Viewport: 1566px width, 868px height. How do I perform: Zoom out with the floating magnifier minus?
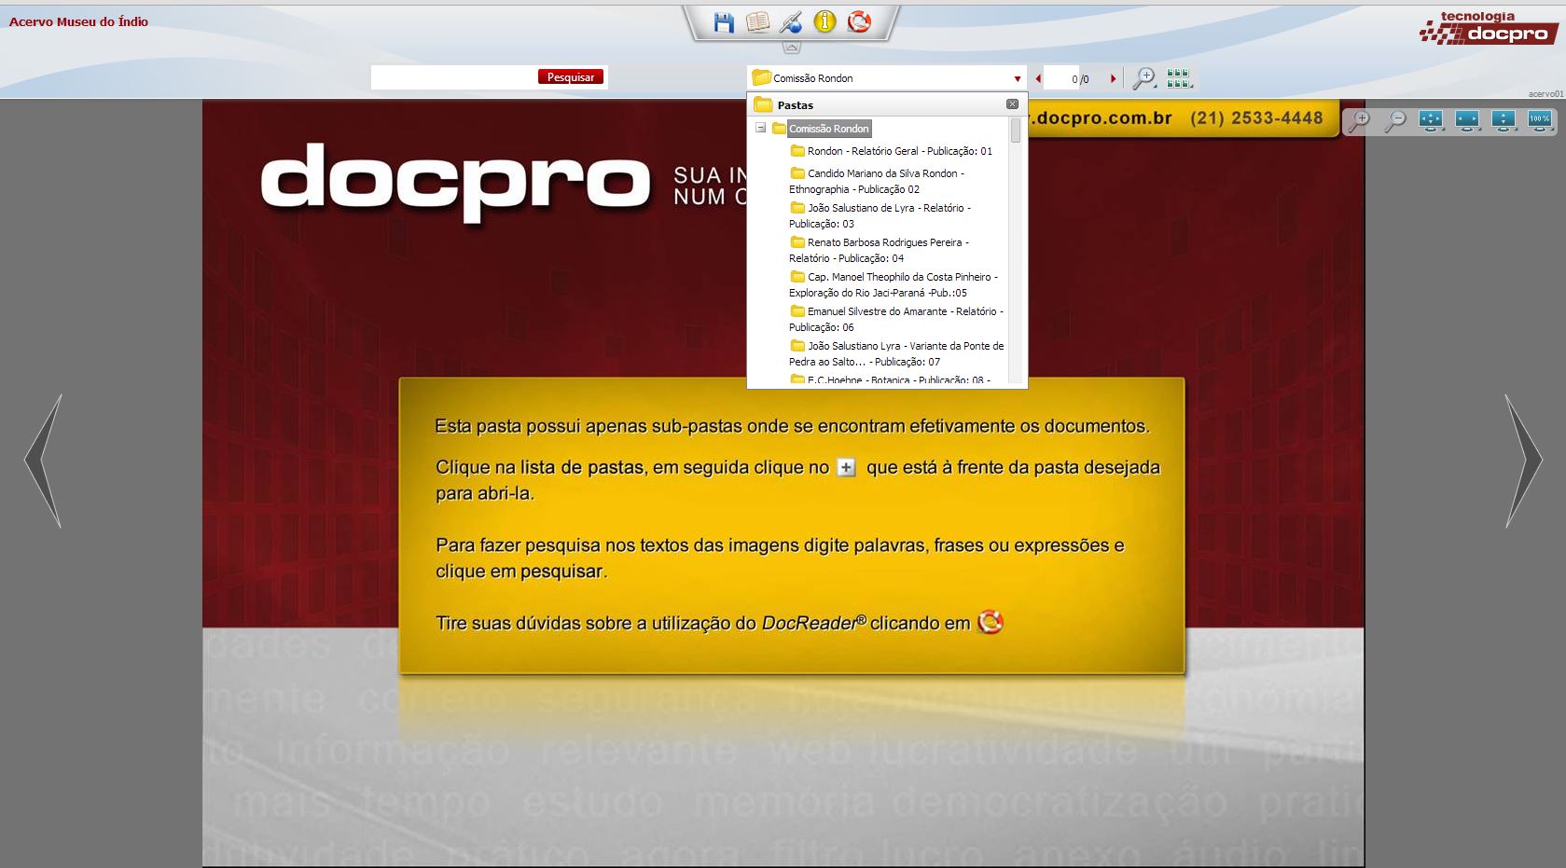point(1395,121)
